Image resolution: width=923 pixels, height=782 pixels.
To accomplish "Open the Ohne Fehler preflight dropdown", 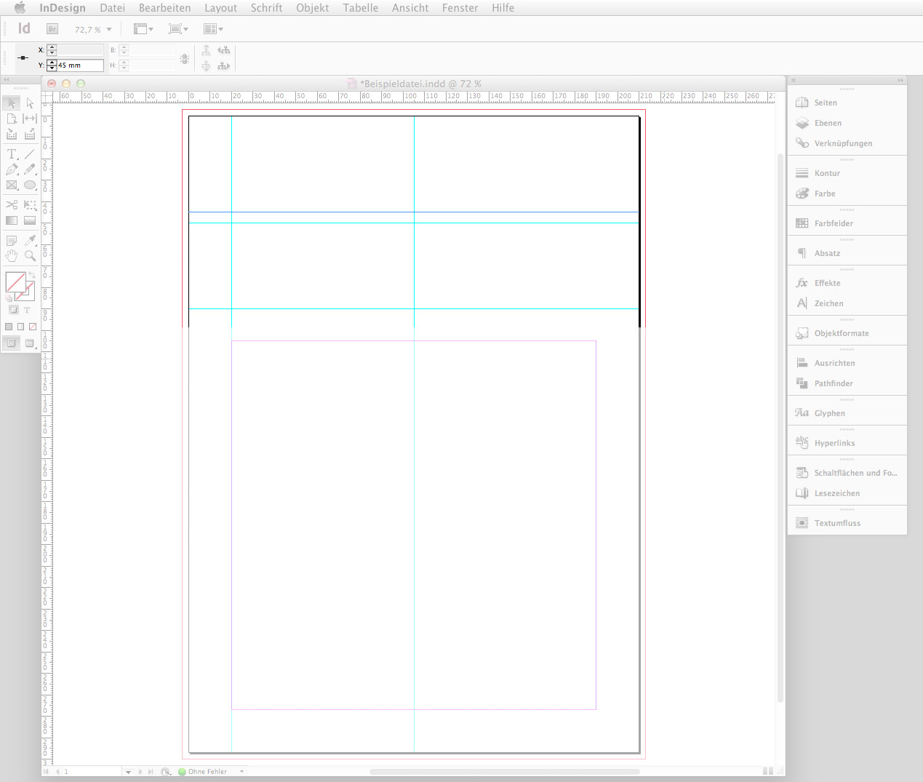I will coord(241,771).
